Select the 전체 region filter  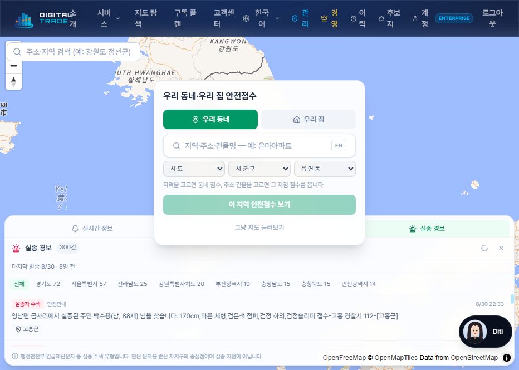[19, 284]
